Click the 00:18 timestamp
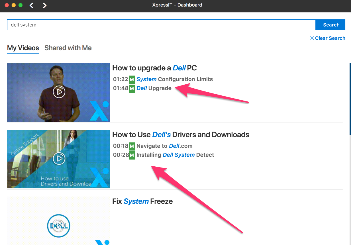The image size is (351, 245). tap(121, 146)
